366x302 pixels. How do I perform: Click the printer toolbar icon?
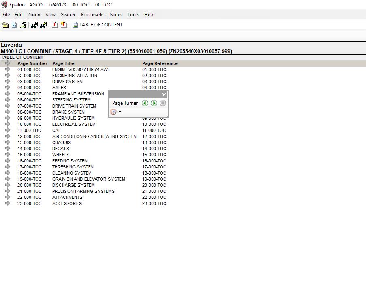(x=23, y=25)
